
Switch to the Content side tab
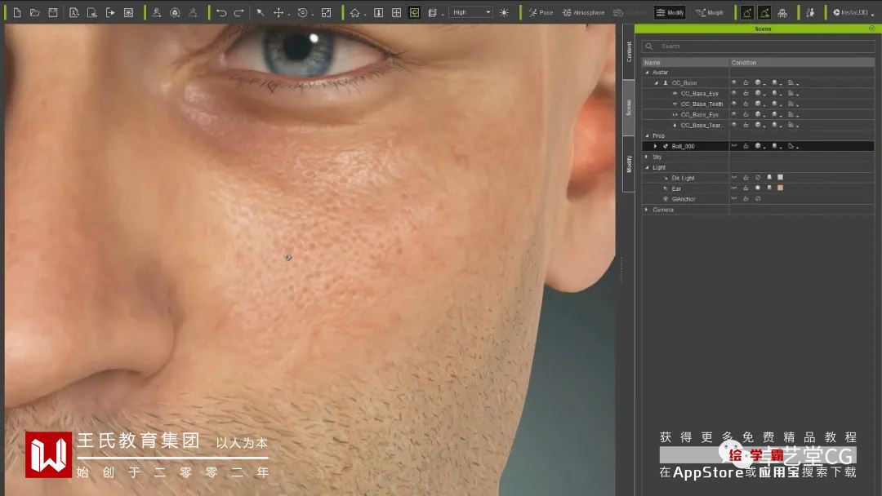pos(629,51)
